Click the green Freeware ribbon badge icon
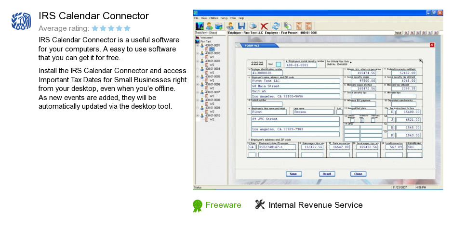This screenshot has width=453, height=227. click(x=198, y=206)
